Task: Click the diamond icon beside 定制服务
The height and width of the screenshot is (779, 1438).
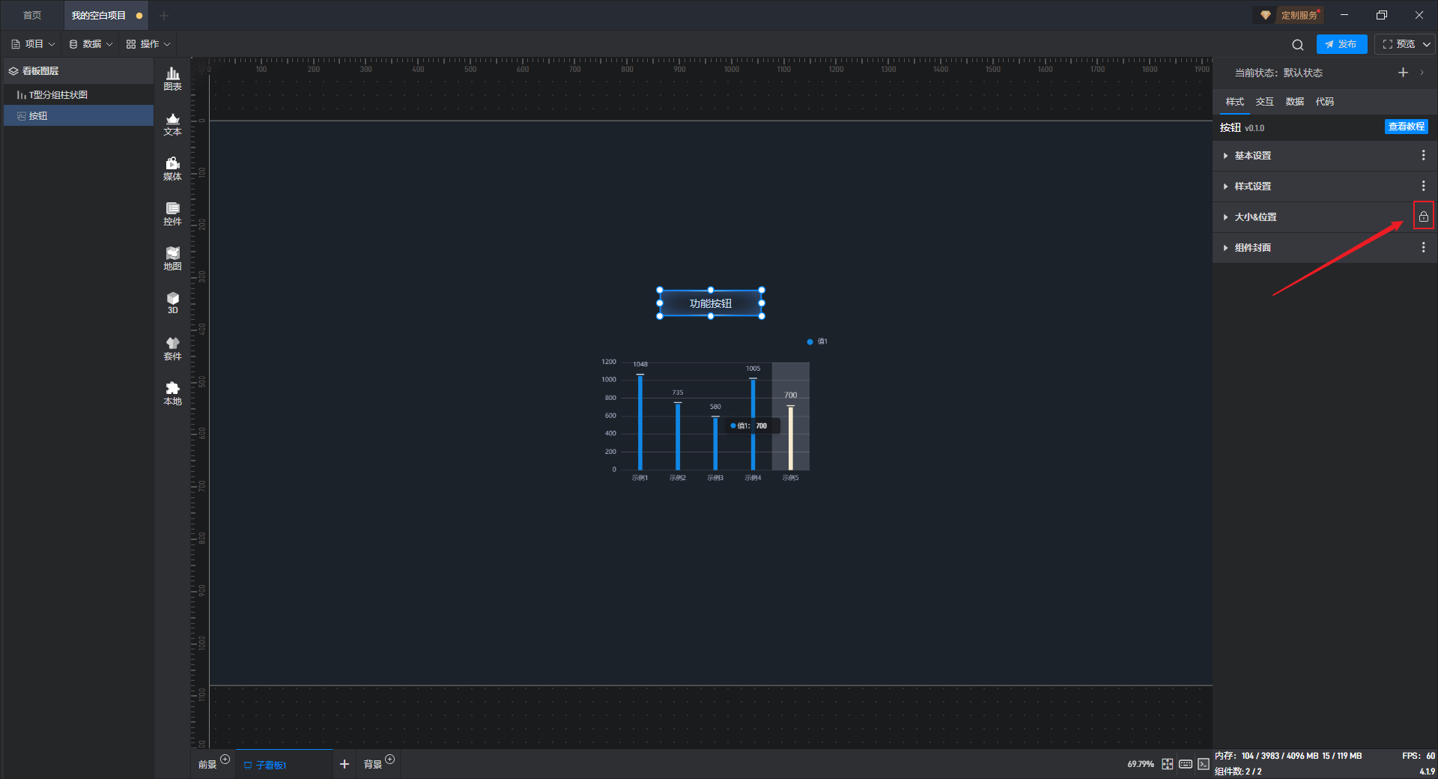Action: pyautogui.click(x=1265, y=15)
